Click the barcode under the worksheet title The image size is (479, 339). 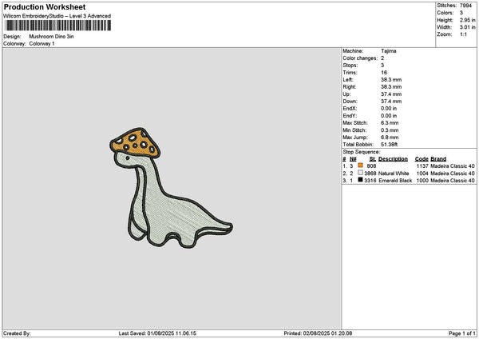(x=57, y=26)
